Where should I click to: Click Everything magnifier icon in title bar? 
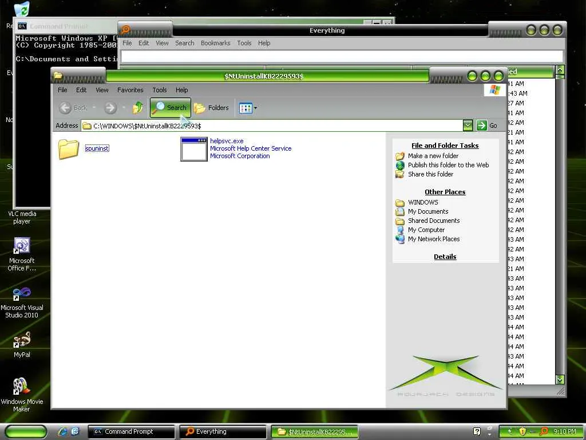[x=125, y=29]
